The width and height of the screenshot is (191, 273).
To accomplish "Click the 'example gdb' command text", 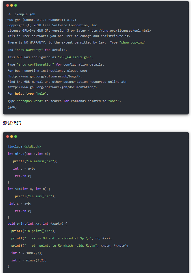I will (x=25, y=14).
